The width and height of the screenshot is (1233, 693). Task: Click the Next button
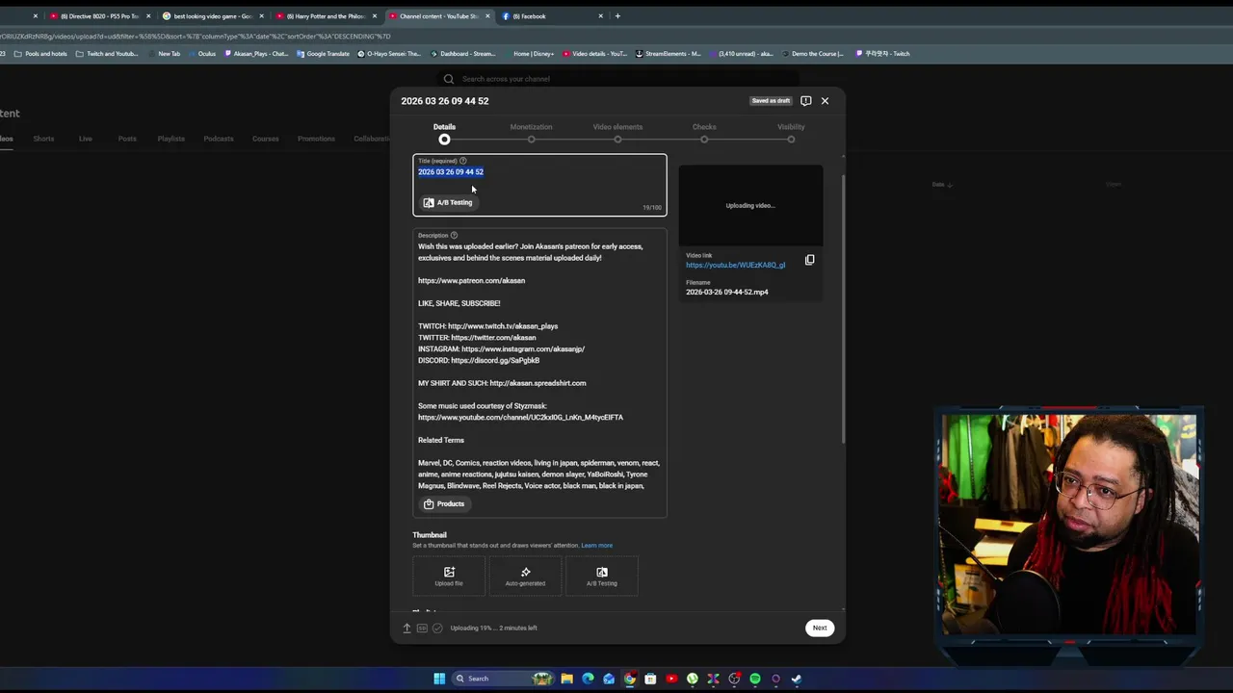coord(819,628)
